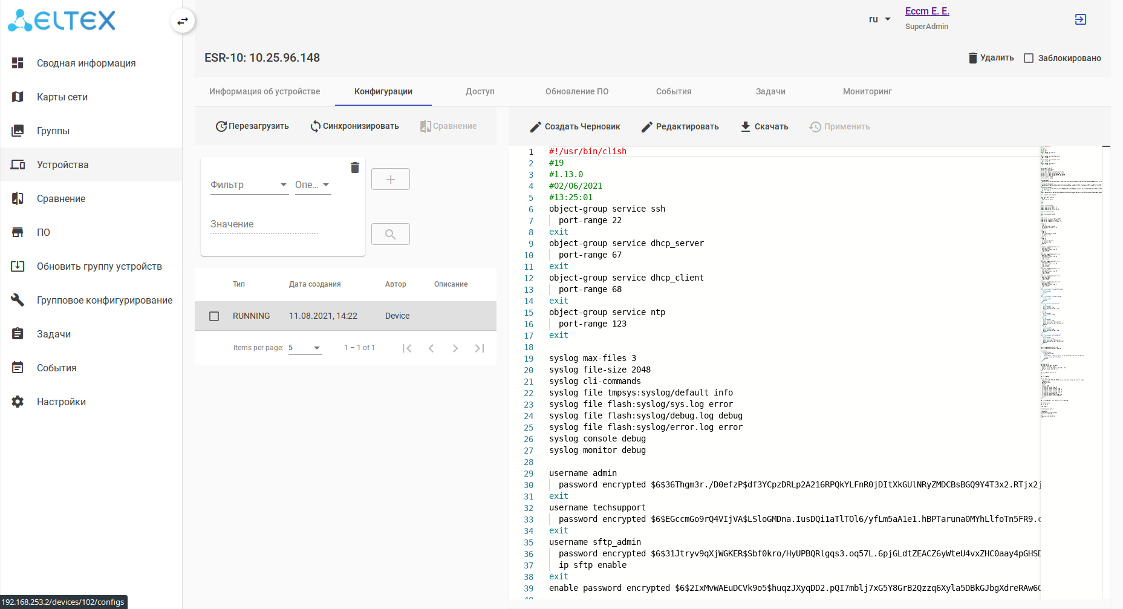Open the Информация об устройстве tab
This screenshot has height=609, width=1123.
264,91
